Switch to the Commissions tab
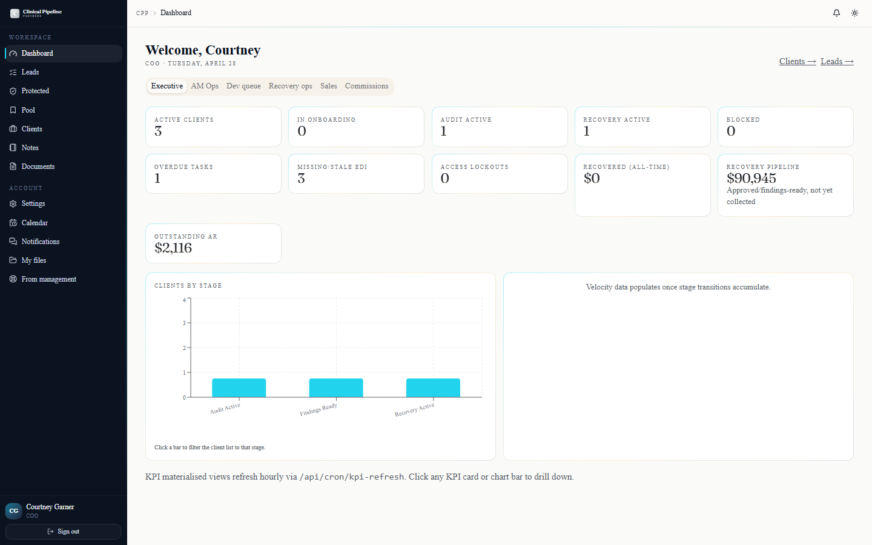This screenshot has width=872, height=545. click(x=367, y=86)
